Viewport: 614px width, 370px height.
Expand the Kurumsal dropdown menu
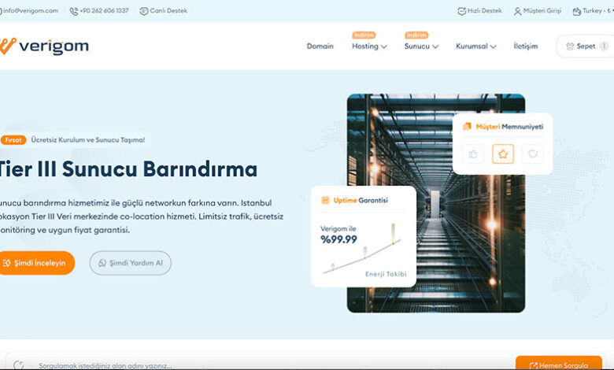tap(475, 46)
